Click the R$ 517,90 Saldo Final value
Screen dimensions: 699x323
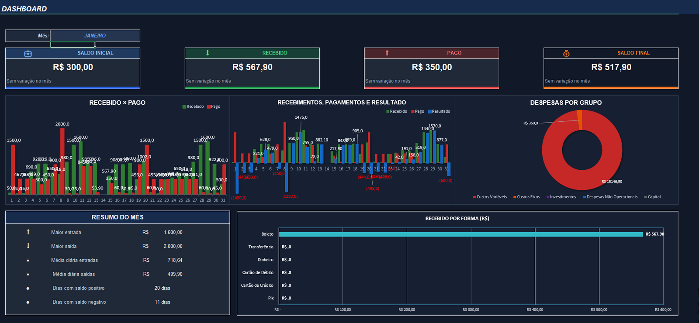(x=611, y=67)
